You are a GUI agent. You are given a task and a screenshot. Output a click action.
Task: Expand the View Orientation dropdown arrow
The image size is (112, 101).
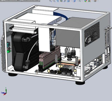click(x=71, y=1)
